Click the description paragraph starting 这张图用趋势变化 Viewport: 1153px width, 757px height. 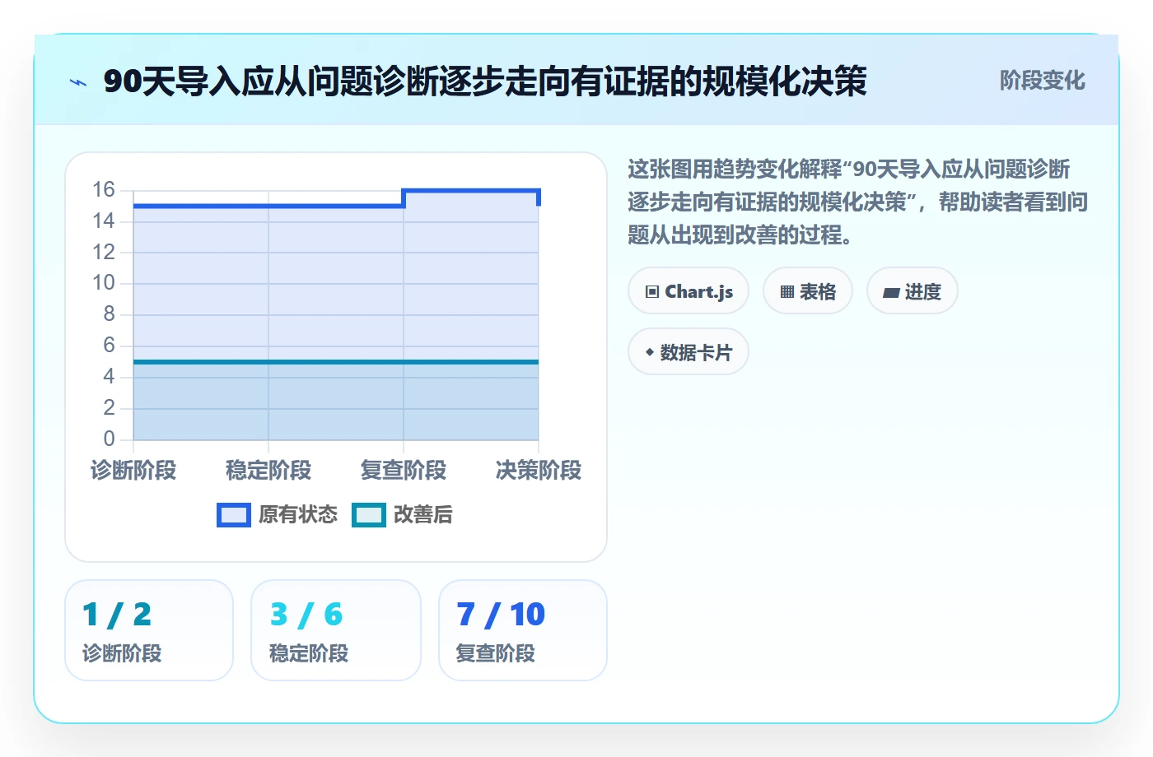[857, 202]
